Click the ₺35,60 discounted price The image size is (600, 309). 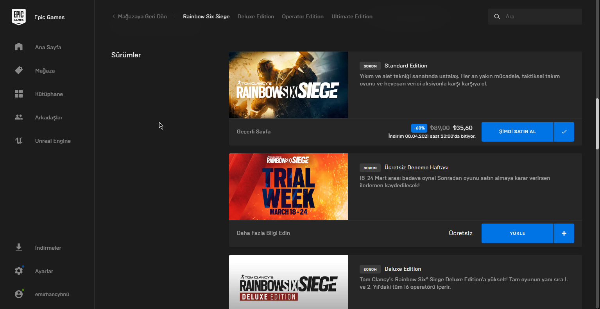462,128
